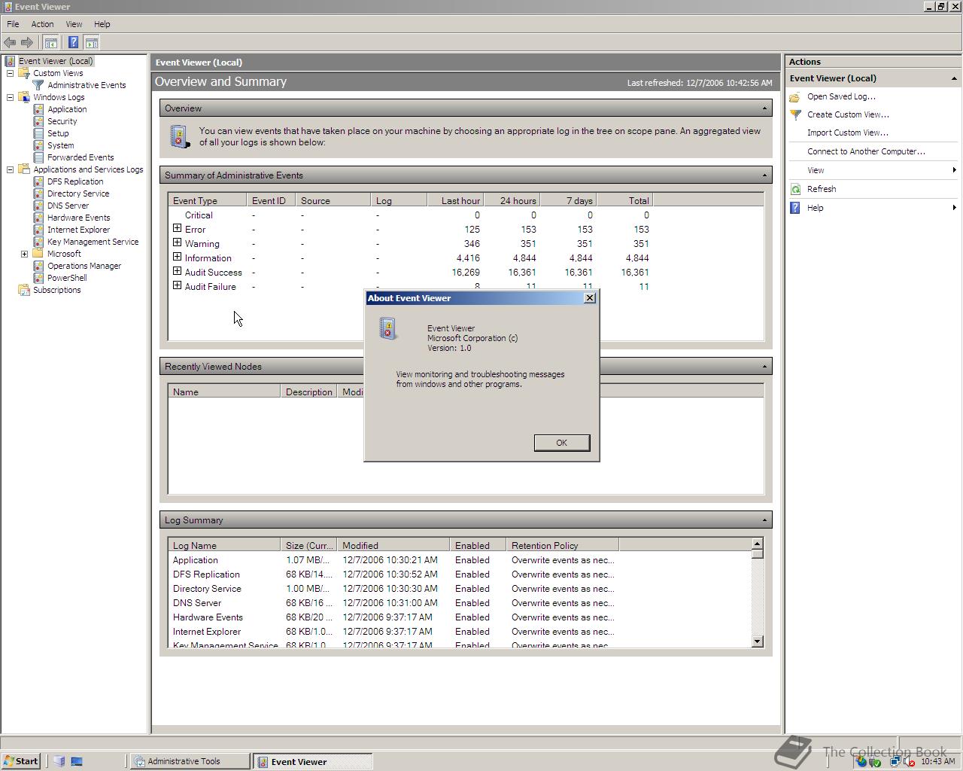Image resolution: width=963 pixels, height=771 pixels.
Task: Click the PowerShell log icon
Action: [38, 278]
